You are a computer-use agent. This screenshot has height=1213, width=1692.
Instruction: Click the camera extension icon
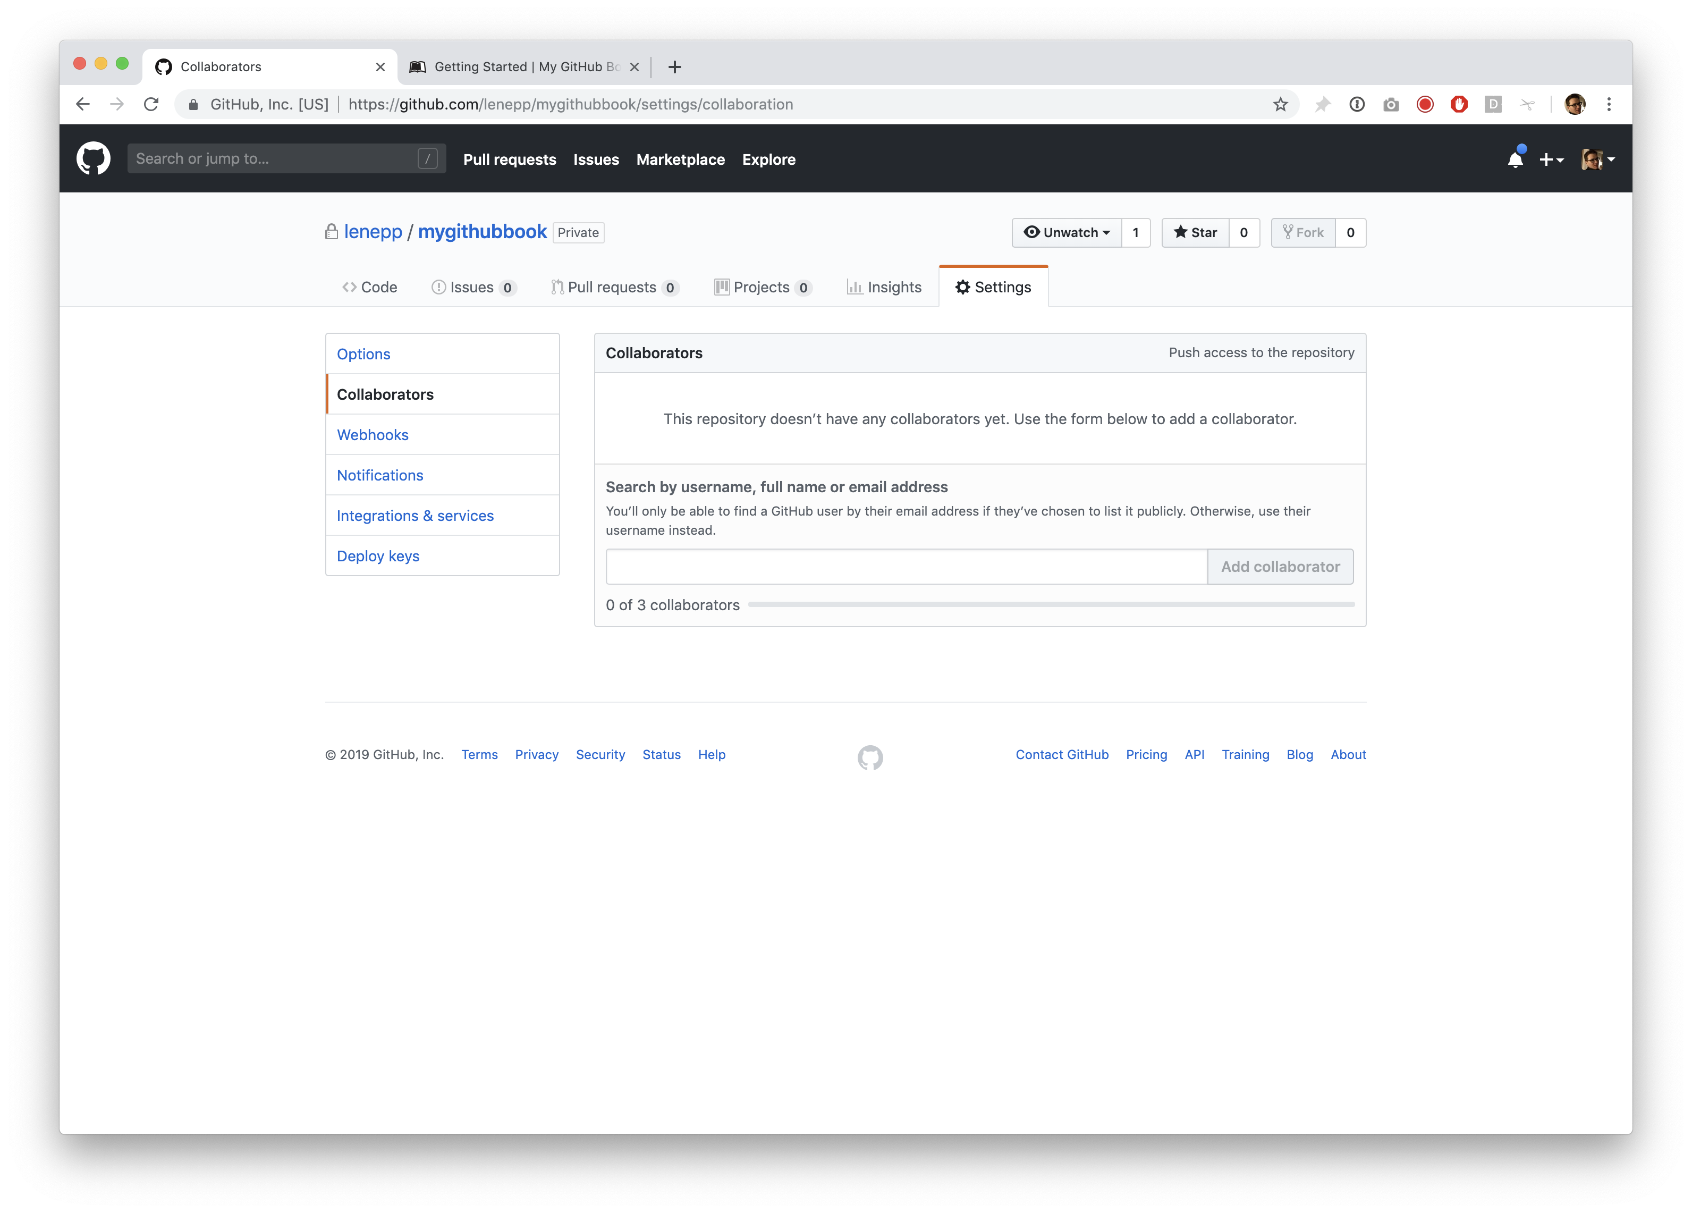[x=1391, y=105]
